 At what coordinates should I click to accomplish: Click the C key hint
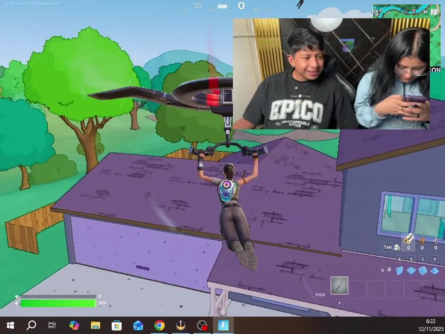(x=423, y=259)
